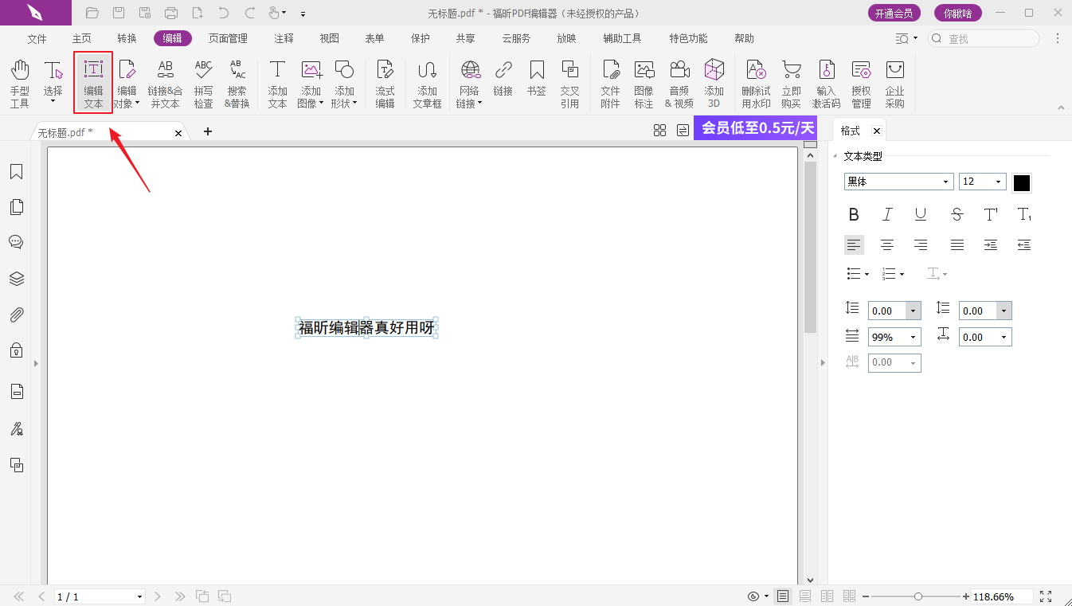This screenshot has height=606, width=1072.
Task: Expand the font size 12 dropdown
Action: [x=999, y=182]
